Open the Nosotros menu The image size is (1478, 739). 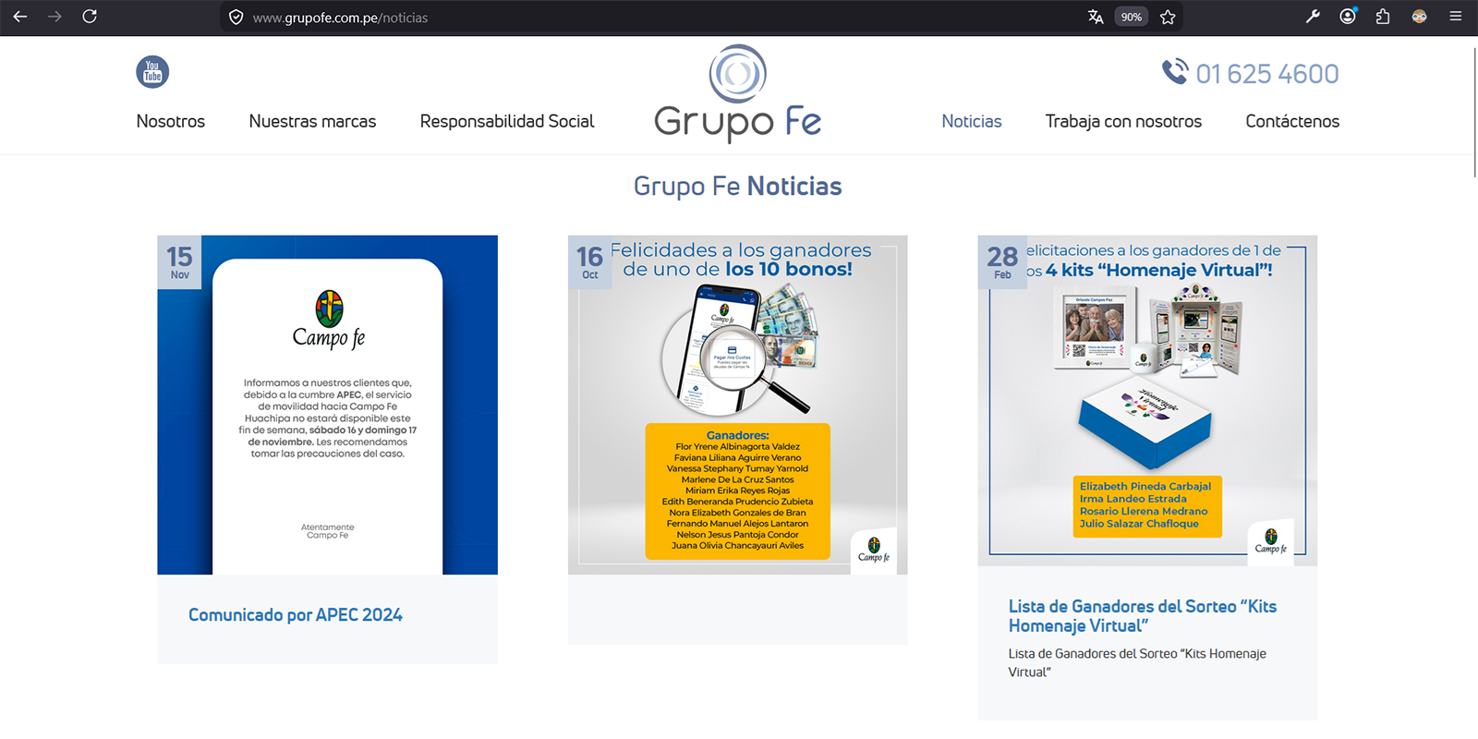(171, 121)
